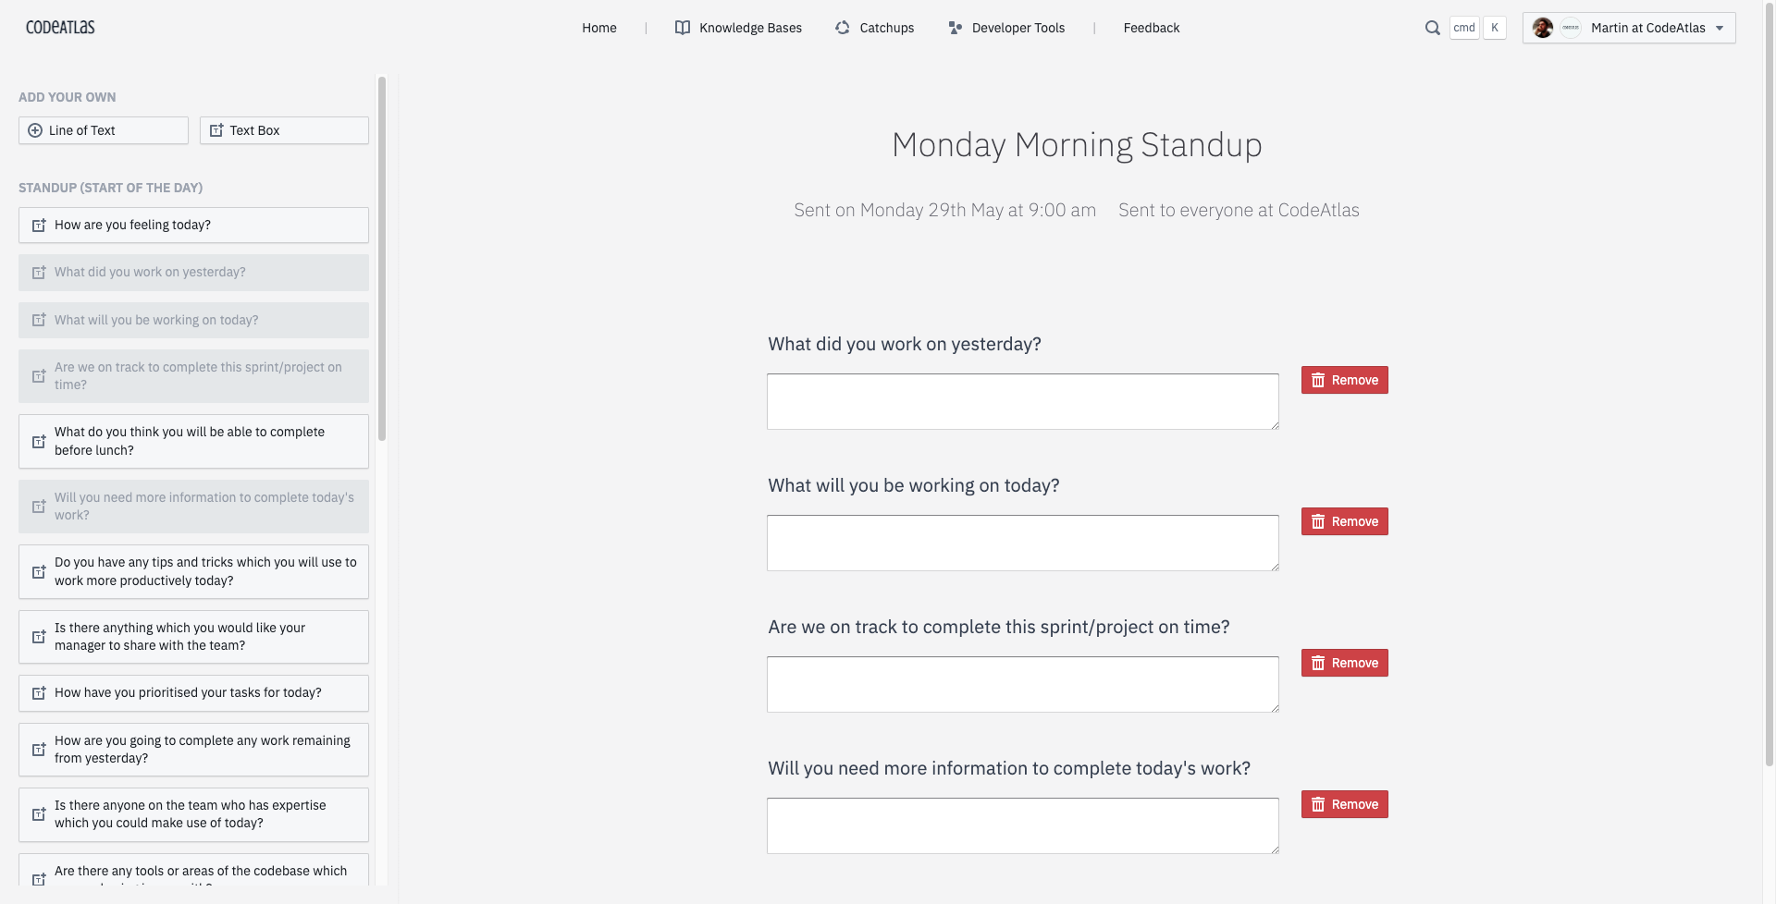This screenshot has height=904, width=1776.
Task: Click the CodeAtlas logo
Action: click(x=60, y=28)
